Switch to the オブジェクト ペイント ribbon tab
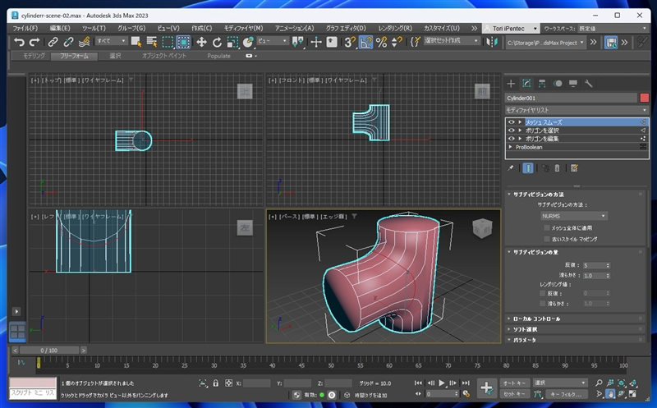This screenshot has height=408, width=657. (163, 56)
